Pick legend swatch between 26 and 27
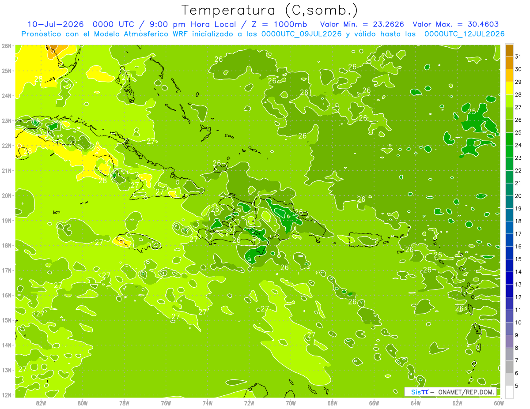 pos(510,113)
